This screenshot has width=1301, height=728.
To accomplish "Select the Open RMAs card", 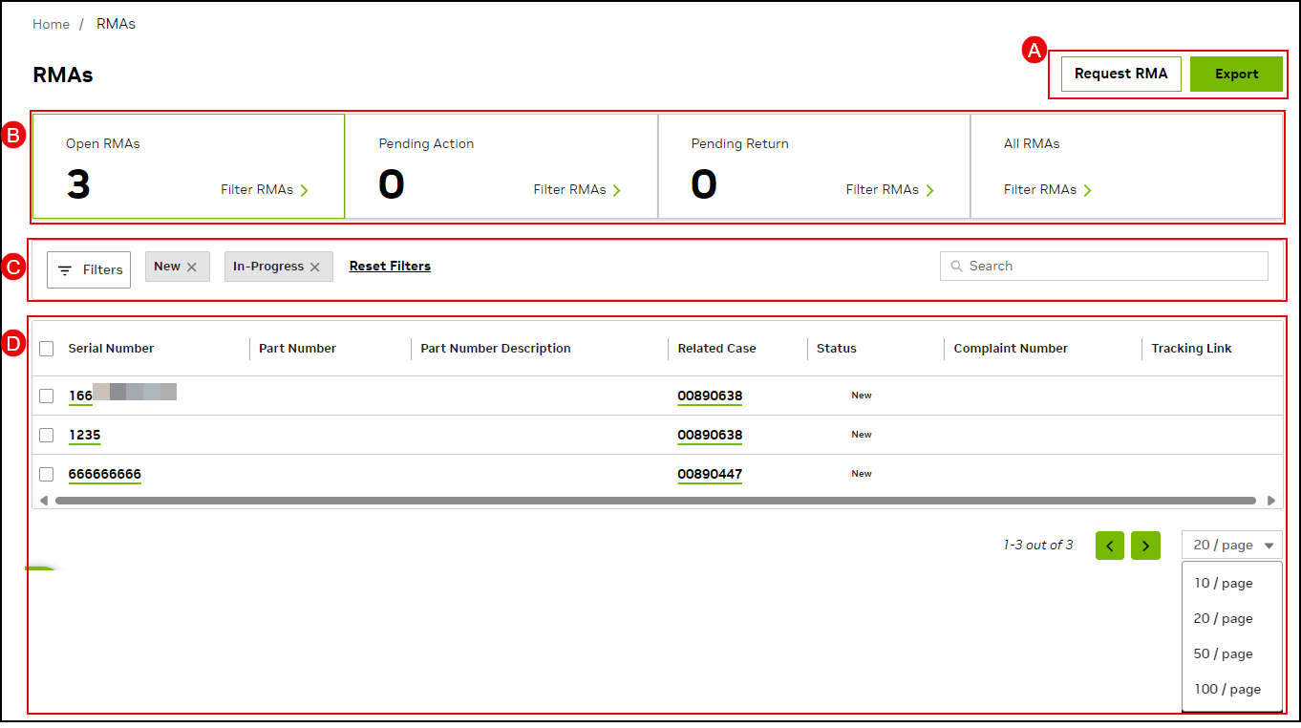I will [x=188, y=166].
